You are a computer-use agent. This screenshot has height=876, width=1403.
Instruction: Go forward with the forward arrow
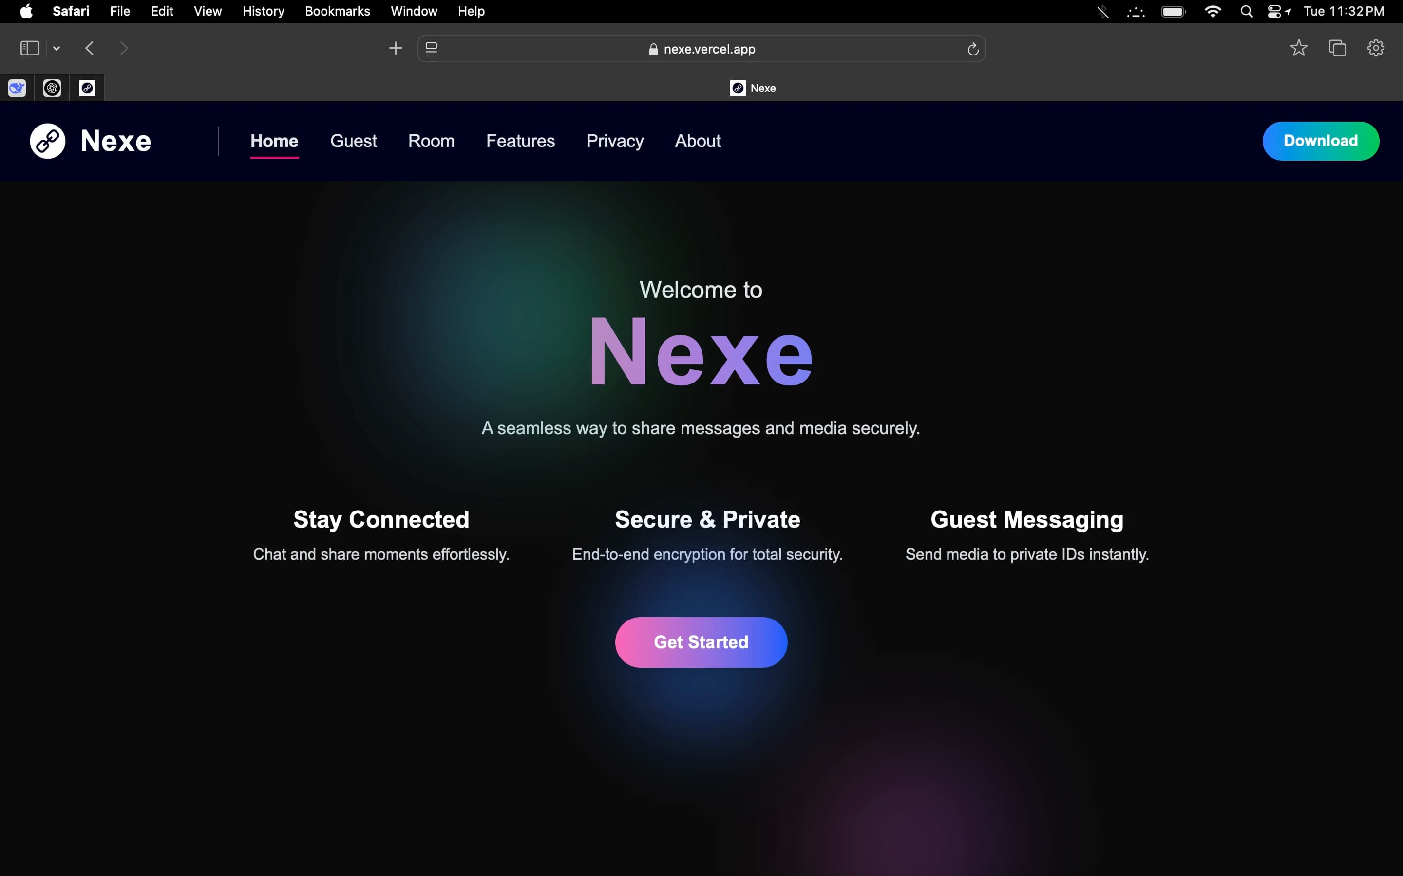click(123, 48)
